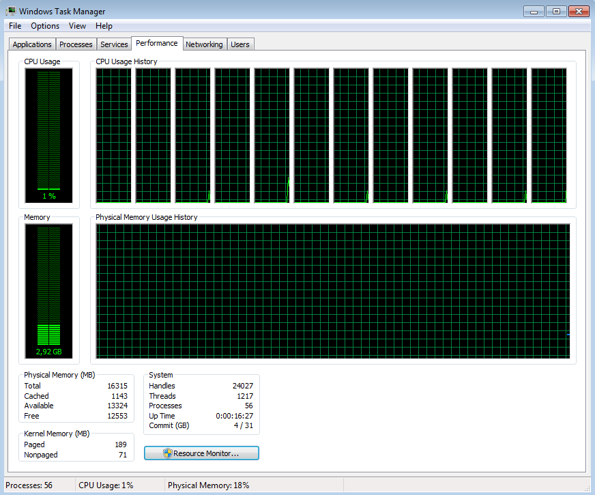Click the Task Manager title bar icon
Screen dimensions: 595x495
point(11,11)
